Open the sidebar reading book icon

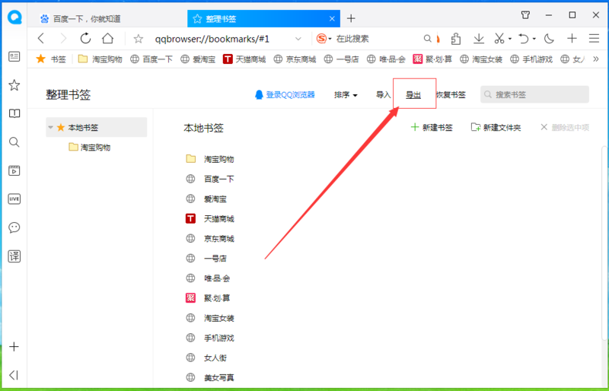[x=14, y=113]
